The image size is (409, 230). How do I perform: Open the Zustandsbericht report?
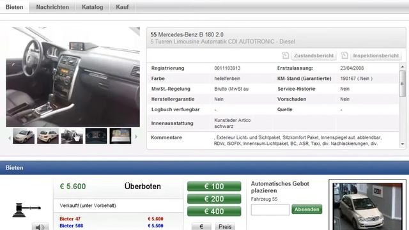[x=314, y=56]
